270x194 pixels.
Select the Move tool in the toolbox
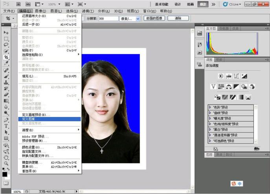point(6,32)
